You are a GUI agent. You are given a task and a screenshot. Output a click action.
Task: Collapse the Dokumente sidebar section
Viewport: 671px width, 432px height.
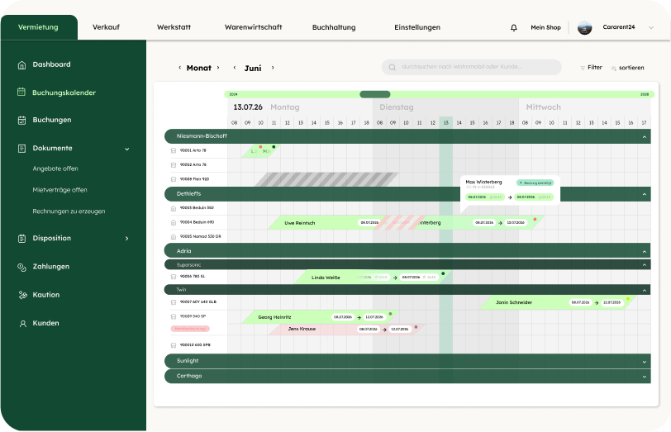click(126, 149)
